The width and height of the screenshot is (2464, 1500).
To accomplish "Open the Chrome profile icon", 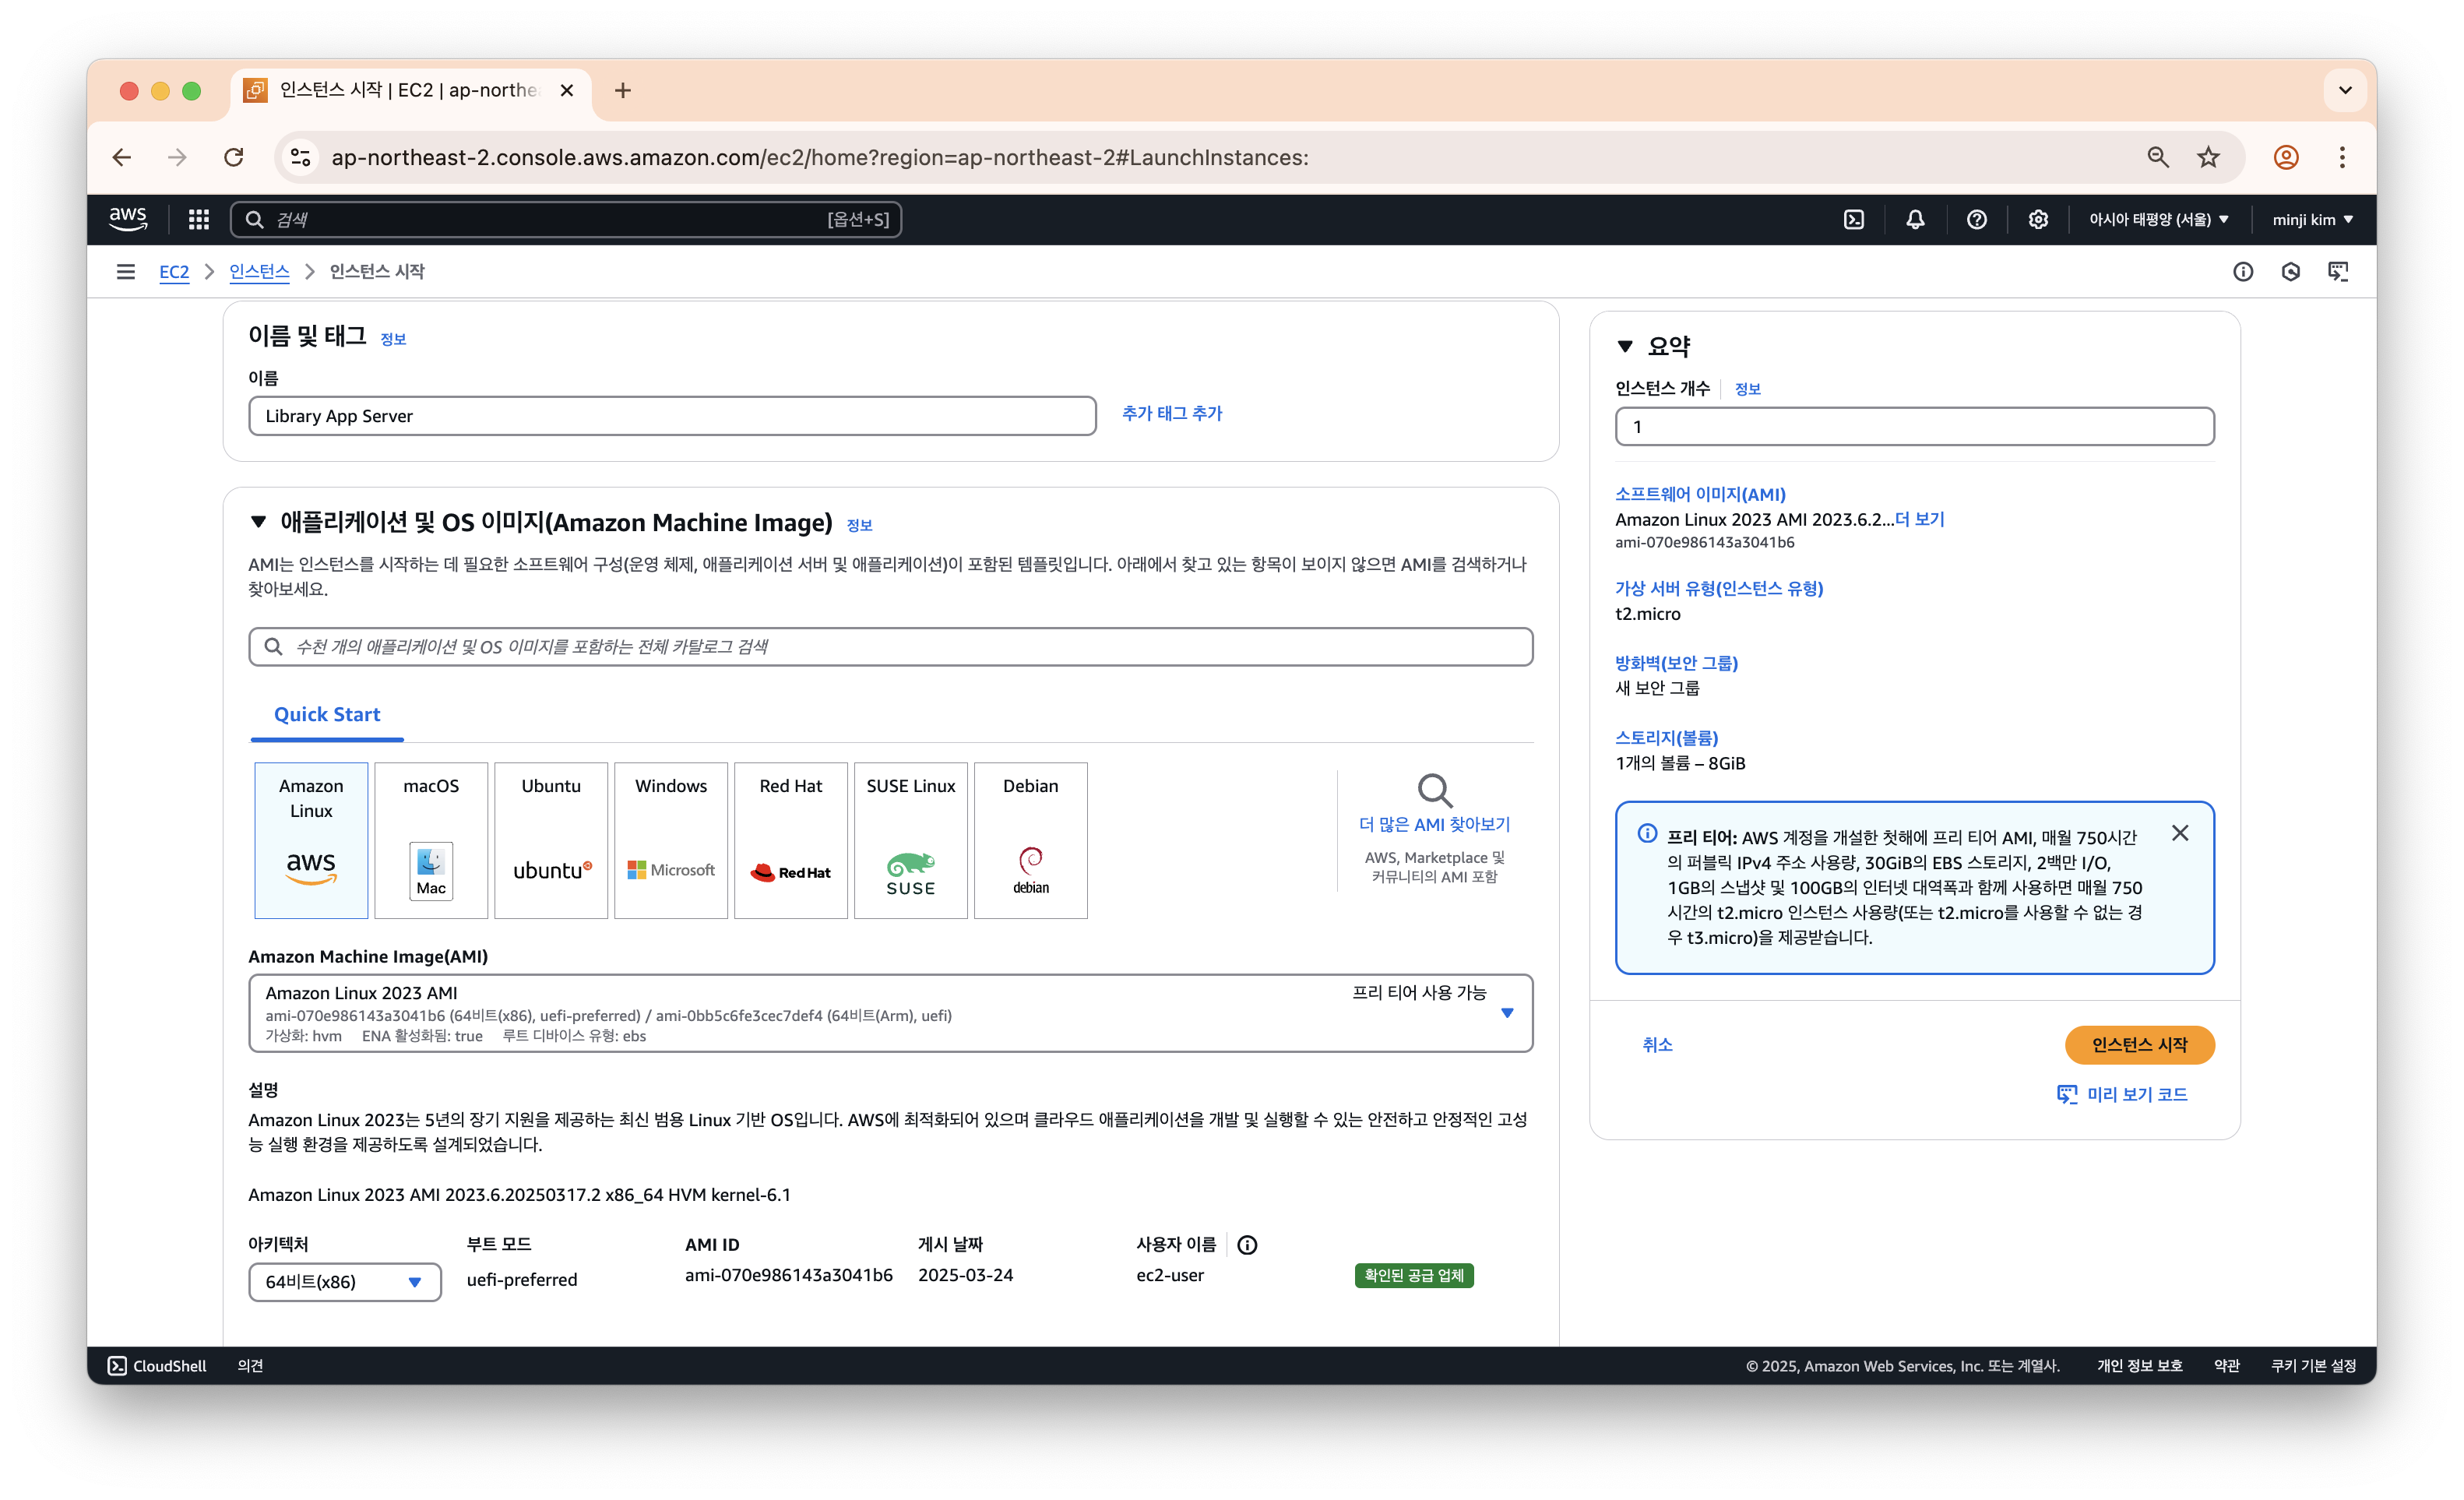I will [2286, 157].
